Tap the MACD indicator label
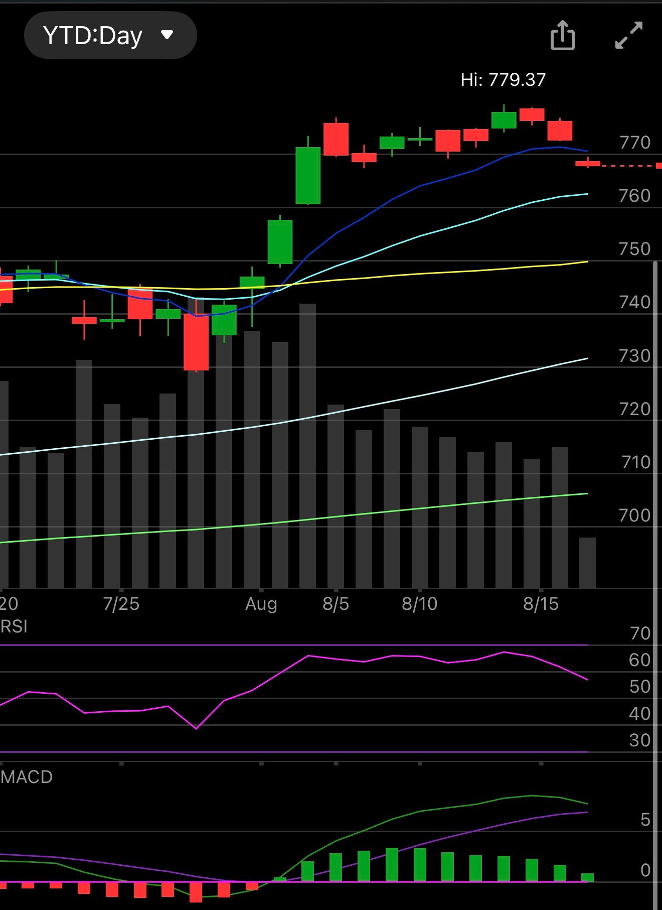Image resolution: width=662 pixels, height=910 pixels. (27, 777)
